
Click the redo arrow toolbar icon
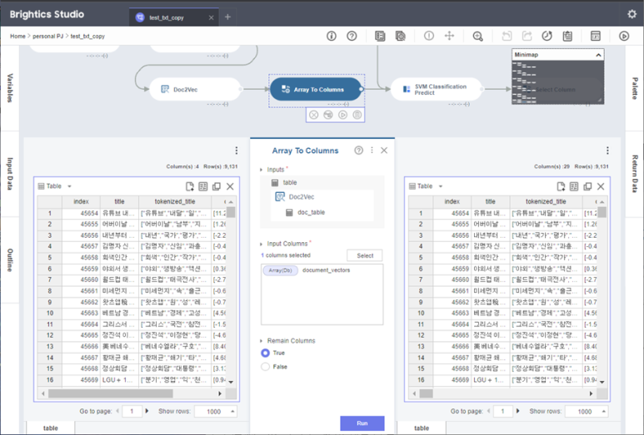(527, 36)
